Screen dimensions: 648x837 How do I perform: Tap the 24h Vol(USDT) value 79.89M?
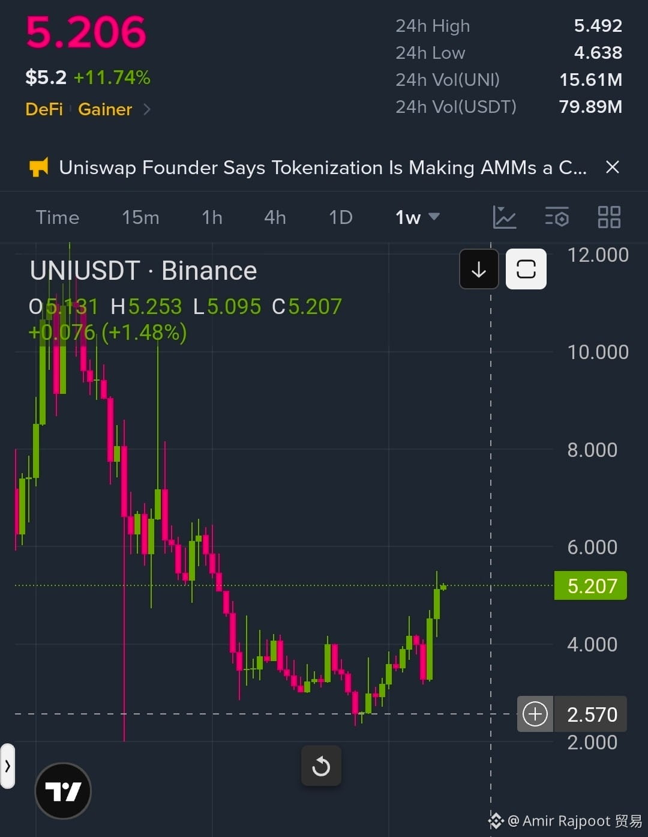[x=590, y=107]
